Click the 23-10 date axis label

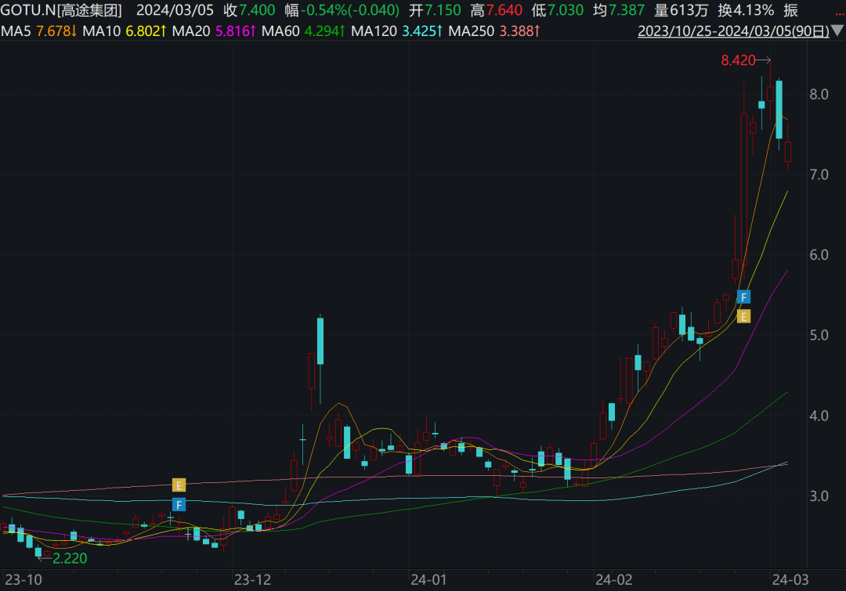pyautogui.click(x=23, y=580)
